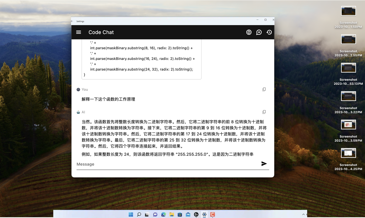This screenshot has height=218, width=365.
Task: Start a new chat with plus bubble icon
Action: (259, 32)
